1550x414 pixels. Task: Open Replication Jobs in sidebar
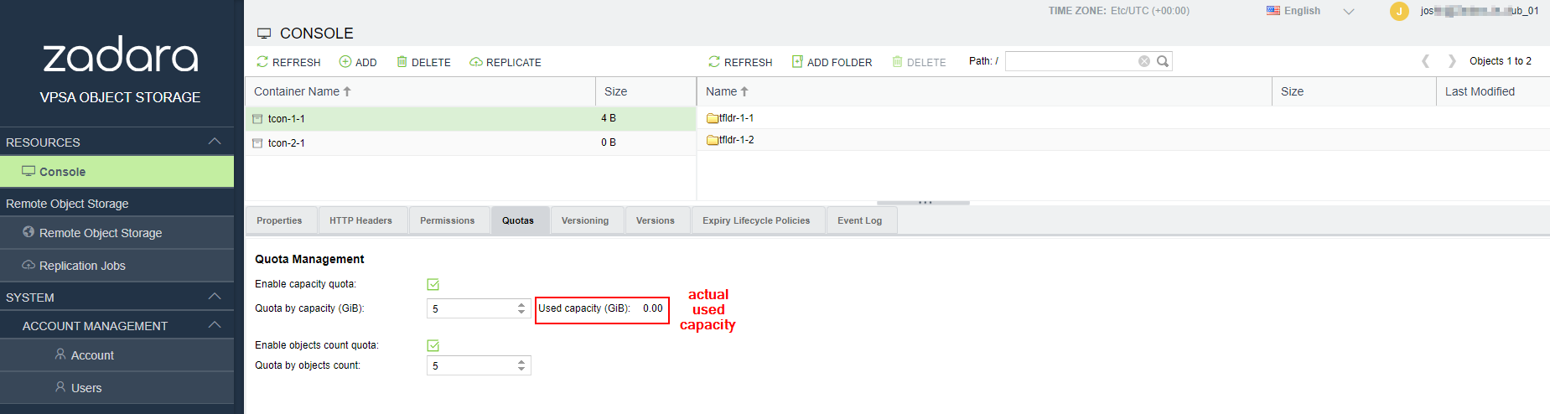(x=117, y=266)
